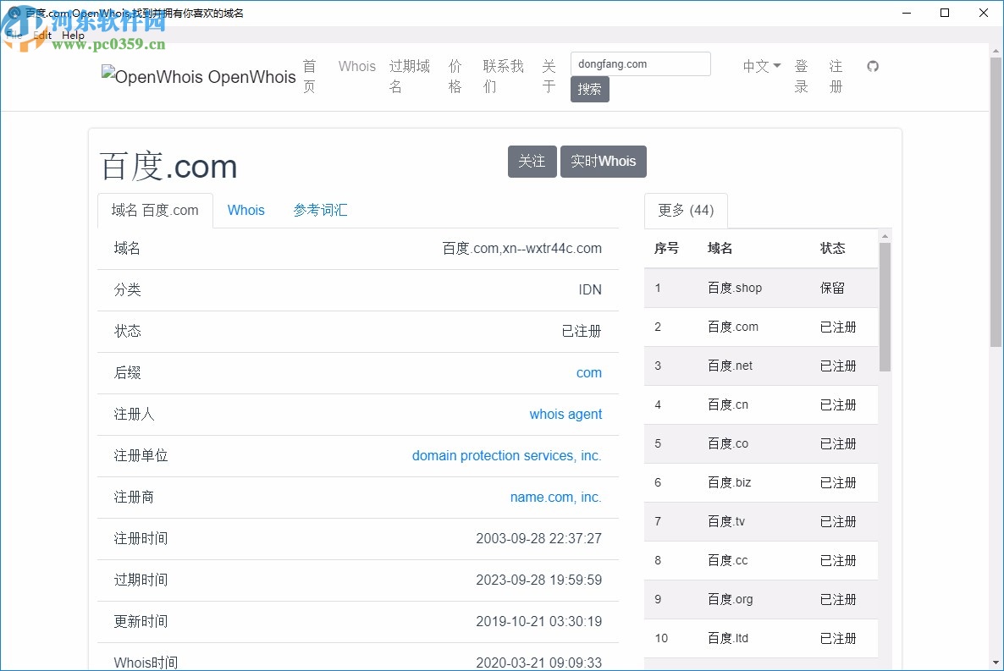Switch to the Whois tab

pyautogui.click(x=245, y=210)
